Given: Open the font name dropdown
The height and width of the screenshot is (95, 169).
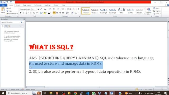Looking at the screenshot, I should click(31, 9).
